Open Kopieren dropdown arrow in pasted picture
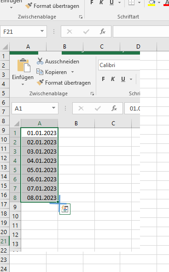This screenshot has width=169, height=272. pyautogui.click(x=73, y=72)
